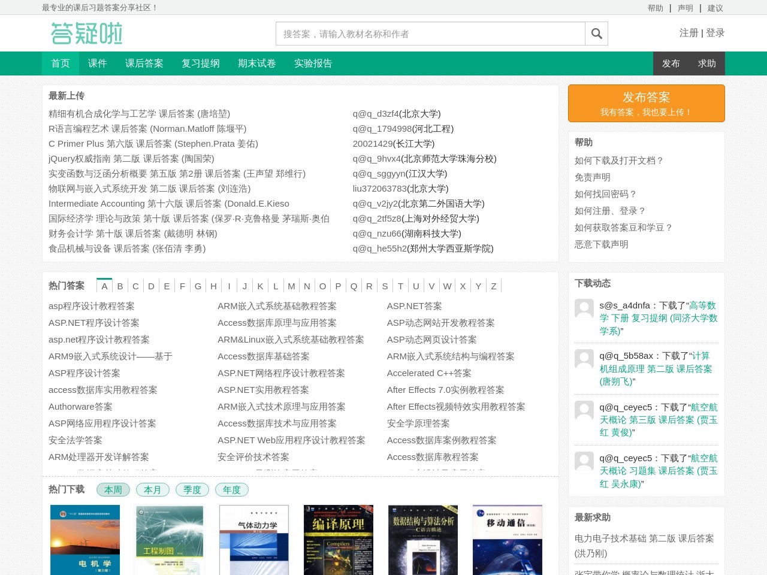Screen dimensions: 767x575
Task: Open the 气体动力学 book cover thumbnail
Action: (x=254, y=540)
